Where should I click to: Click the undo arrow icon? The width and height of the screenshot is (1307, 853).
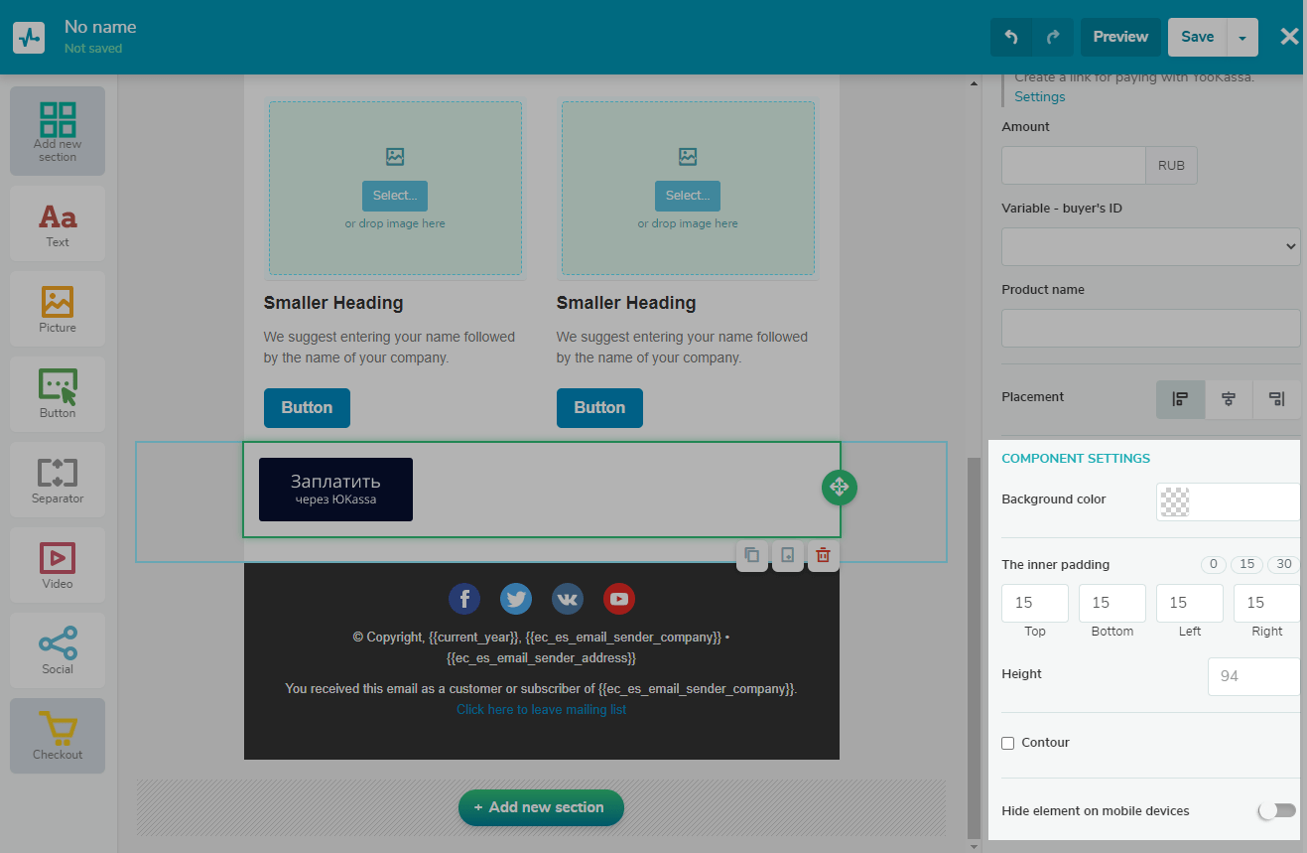coord(1011,37)
